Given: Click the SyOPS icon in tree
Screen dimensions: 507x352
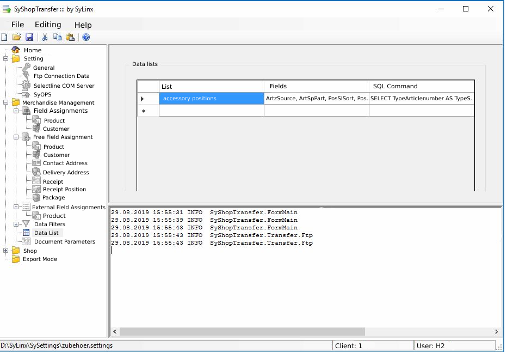Looking at the screenshot, I should pyautogui.click(x=26, y=95).
